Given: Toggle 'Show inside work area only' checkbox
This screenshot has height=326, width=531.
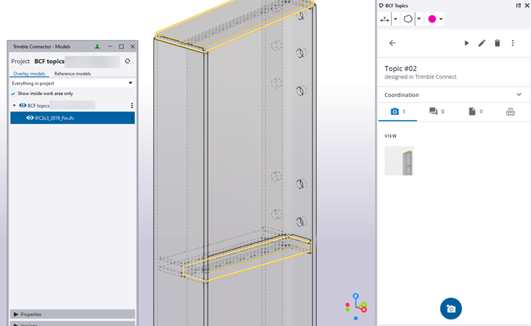Looking at the screenshot, I should [x=13, y=94].
